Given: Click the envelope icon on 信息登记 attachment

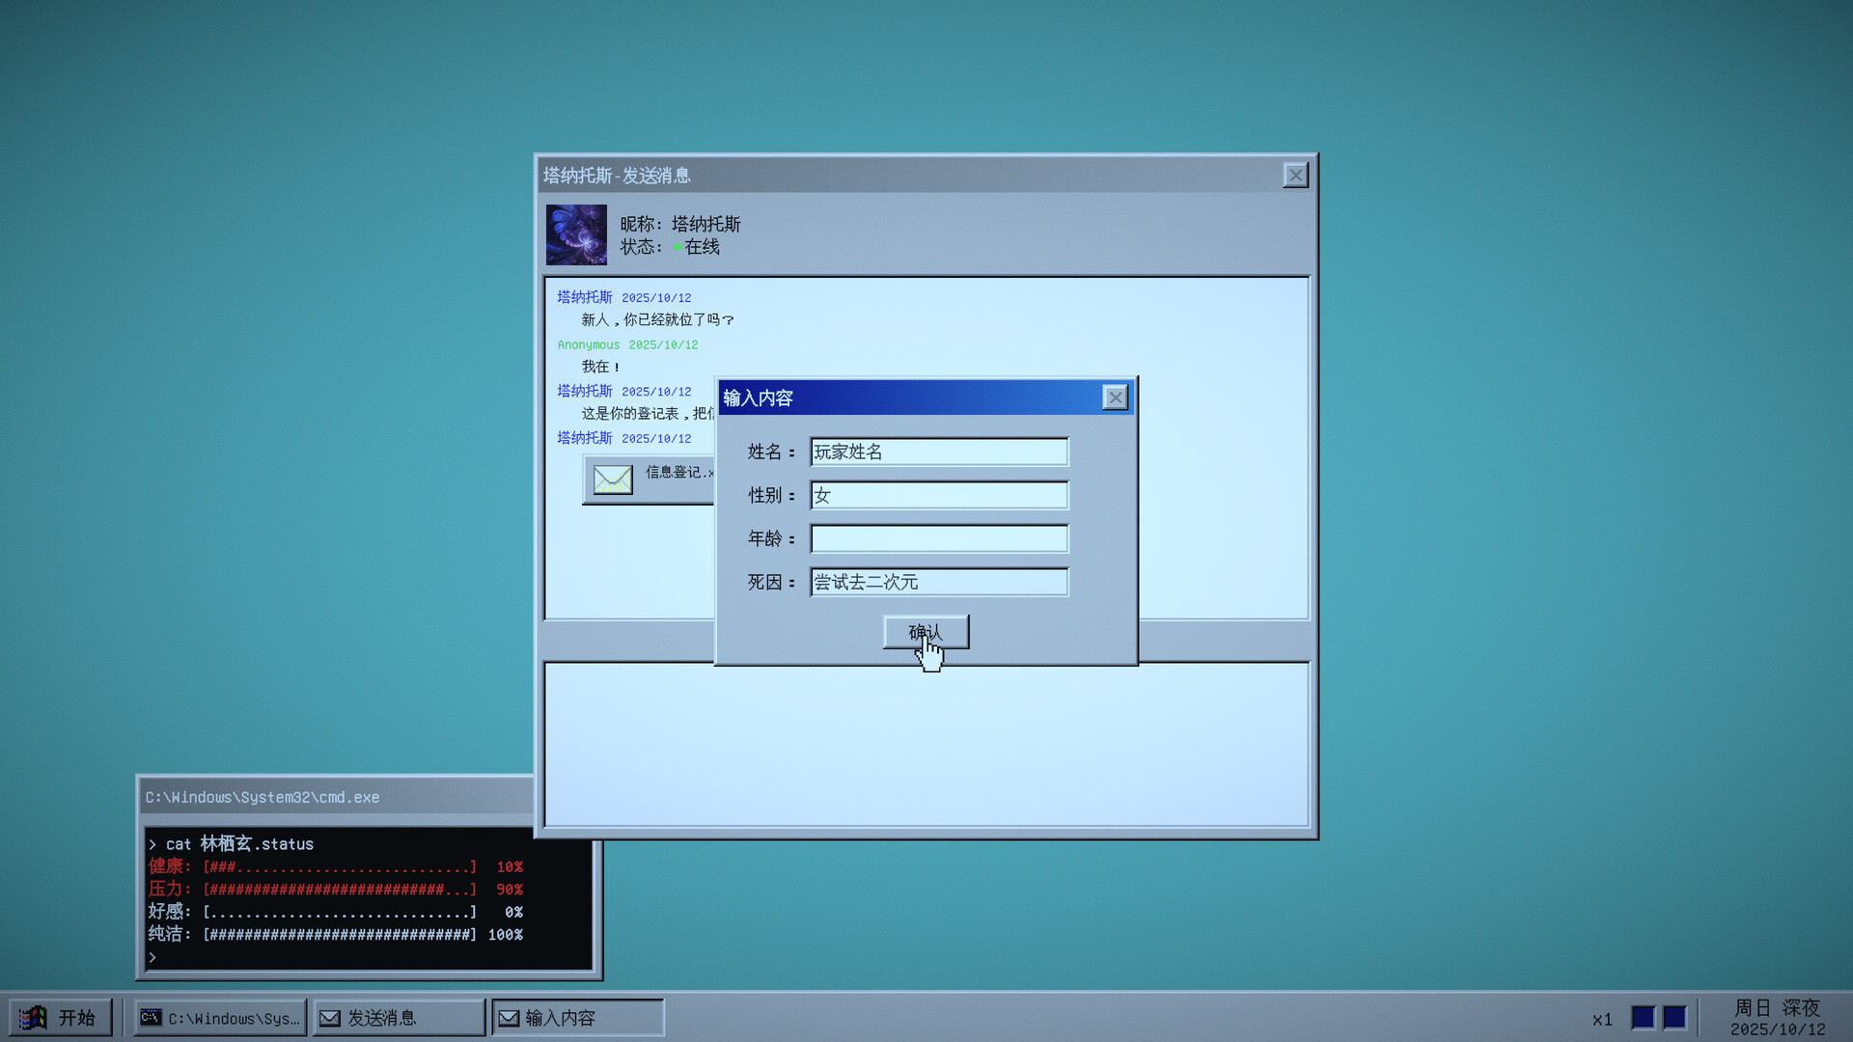Looking at the screenshot, I should click(613, 479).
